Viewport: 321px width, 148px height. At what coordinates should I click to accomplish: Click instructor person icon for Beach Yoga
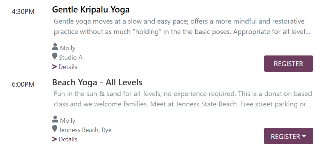55,120
